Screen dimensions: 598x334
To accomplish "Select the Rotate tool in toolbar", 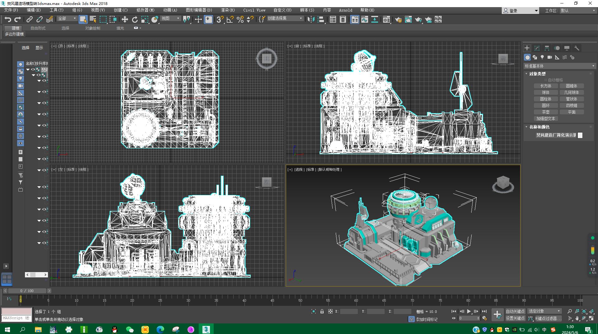I will [135, 20].
